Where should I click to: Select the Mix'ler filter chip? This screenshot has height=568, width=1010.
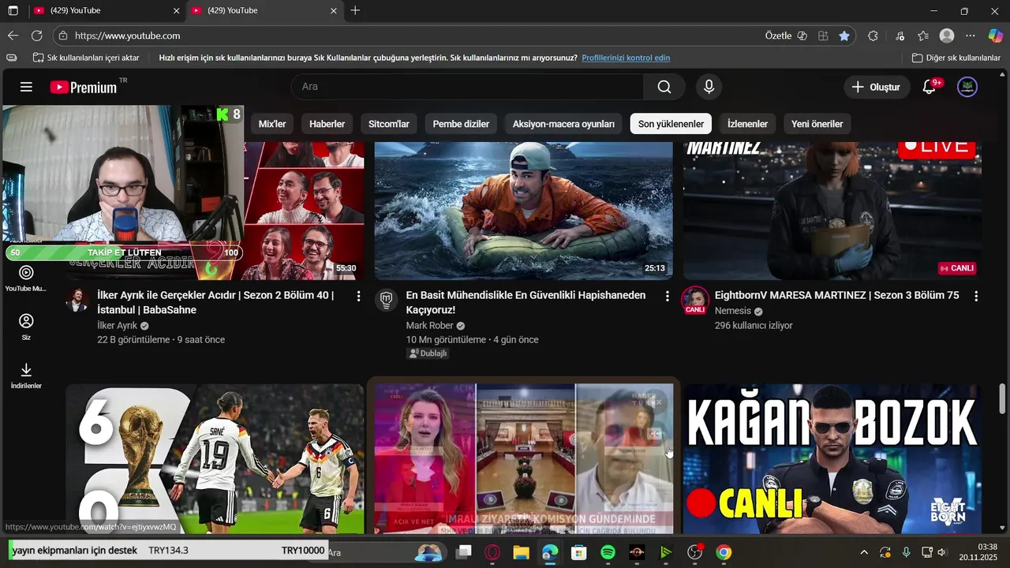click(x=272, y=124)
